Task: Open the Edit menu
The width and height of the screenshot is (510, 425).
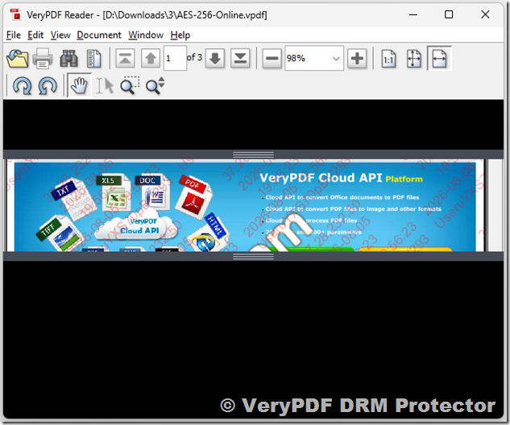Action: click(x=35, y=35)
